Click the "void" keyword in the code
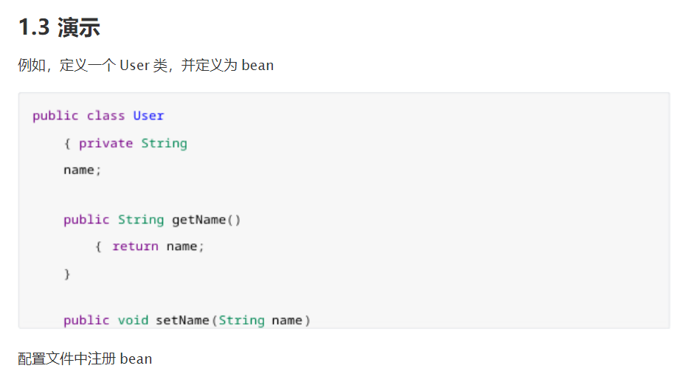Image resolution: width=687 pixels, height=374 pixels. (133, 320)
